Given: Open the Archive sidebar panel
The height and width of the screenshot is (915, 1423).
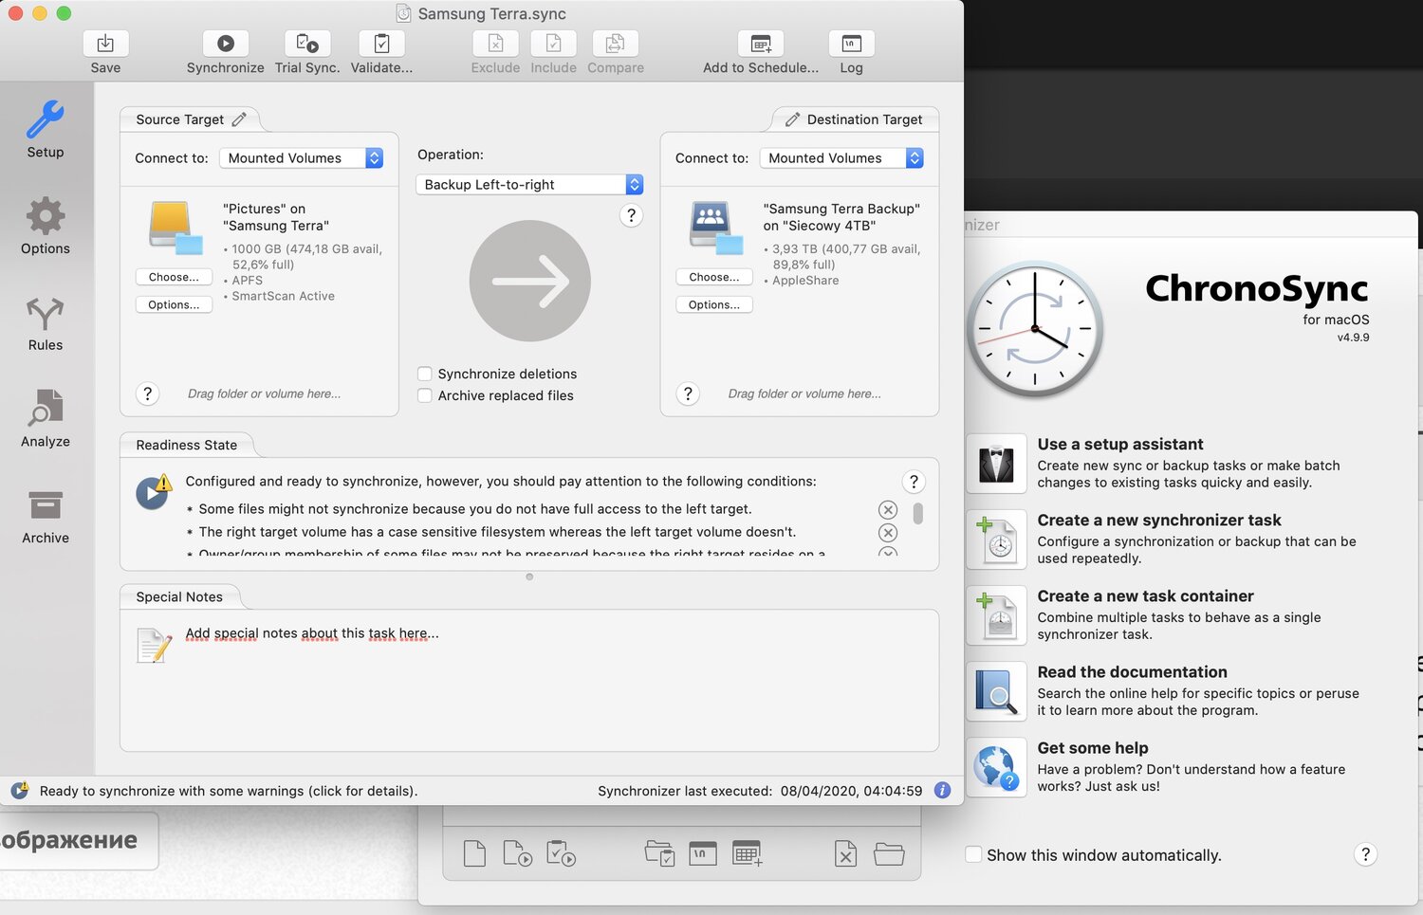Looking at the screenshot, I should tap(46, 517).
